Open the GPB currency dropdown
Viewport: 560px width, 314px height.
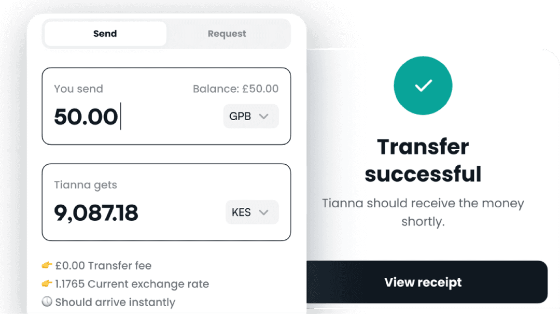[x=250, y=116]
